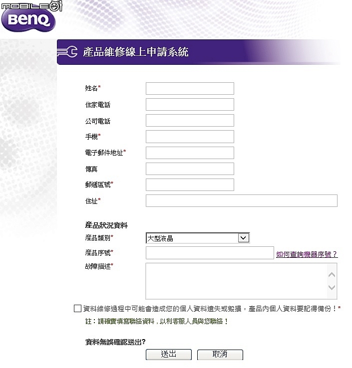Focus the 產品序號 serial number field
The width and height of the screenshot is (352, 368).
coord(210,253)
